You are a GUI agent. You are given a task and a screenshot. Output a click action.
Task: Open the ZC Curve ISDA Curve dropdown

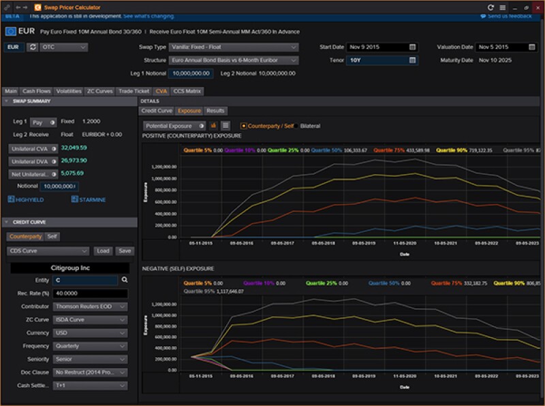click(x=90, y=320)
